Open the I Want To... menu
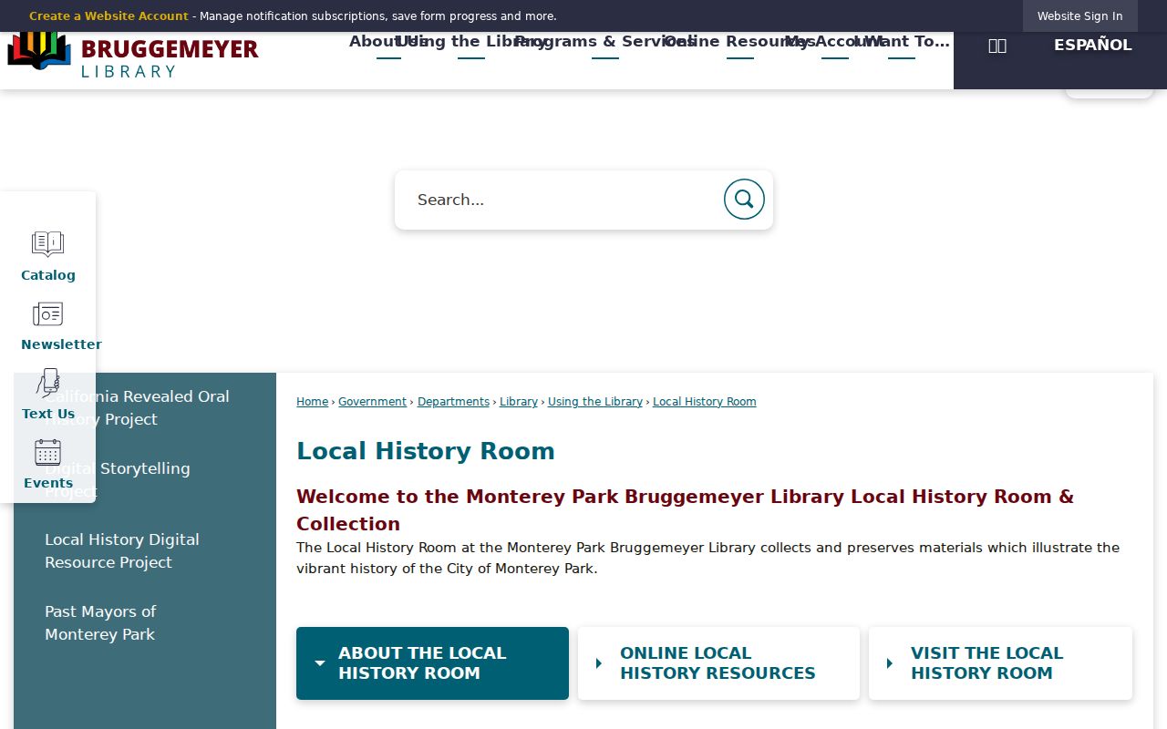This screenshot has height=729, width=1167. click(902, 42)
